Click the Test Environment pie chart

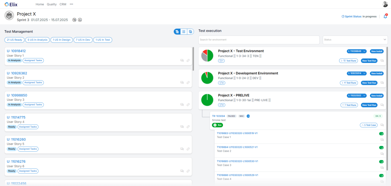pos(207,56)
